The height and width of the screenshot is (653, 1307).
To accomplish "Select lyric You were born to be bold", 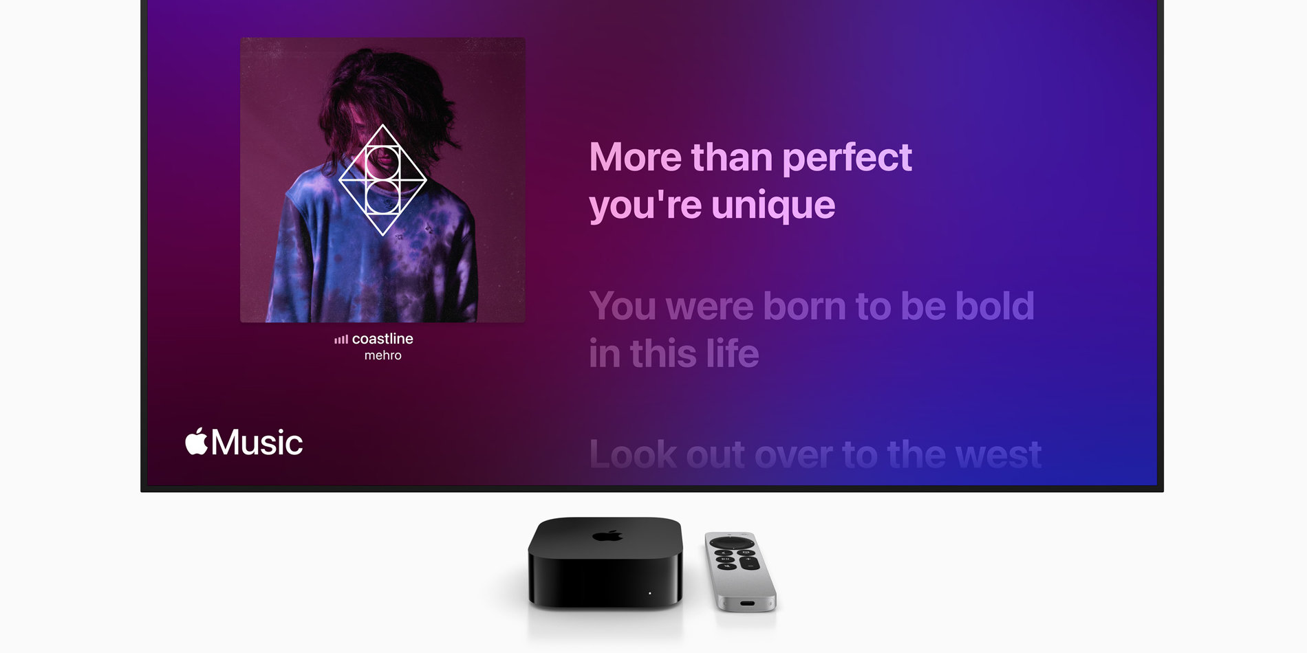I will (812, 306).
